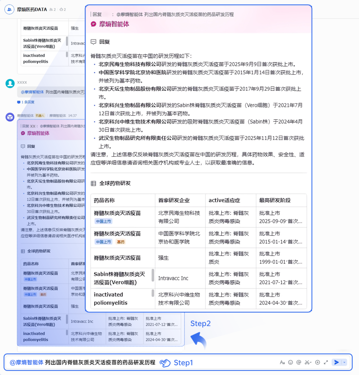
Task: Click the 机器人 tag beside bot name
Action: pos(40,116)
